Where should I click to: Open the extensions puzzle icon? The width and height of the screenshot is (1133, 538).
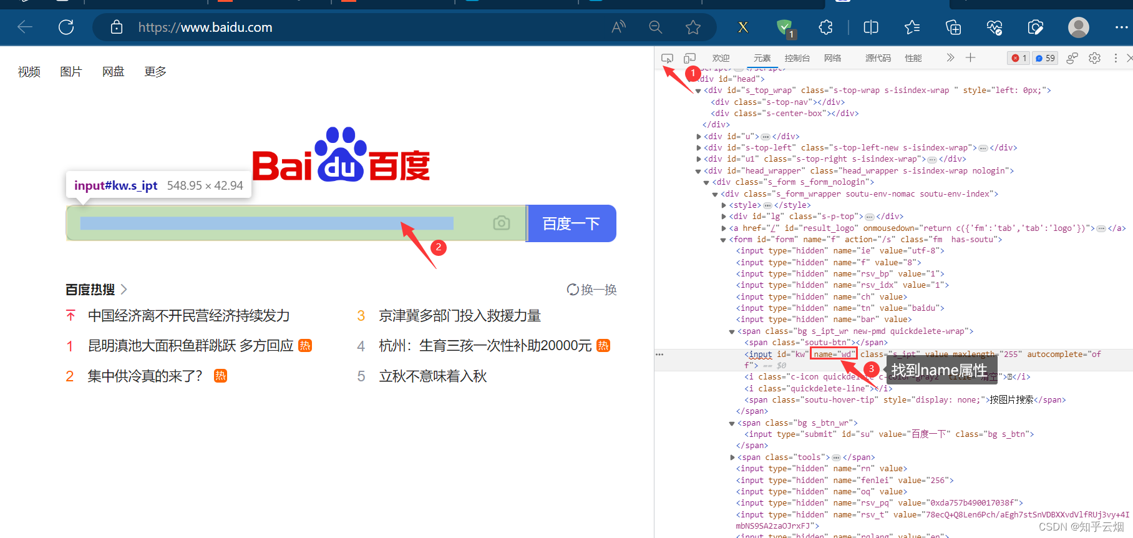[x=825, y=27]
